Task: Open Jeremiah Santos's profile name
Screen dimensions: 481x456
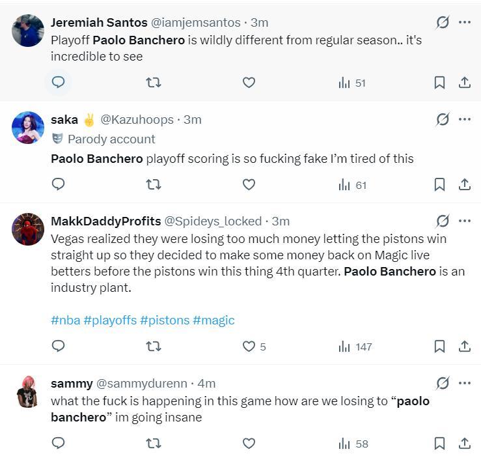Action: click(99, 23)
